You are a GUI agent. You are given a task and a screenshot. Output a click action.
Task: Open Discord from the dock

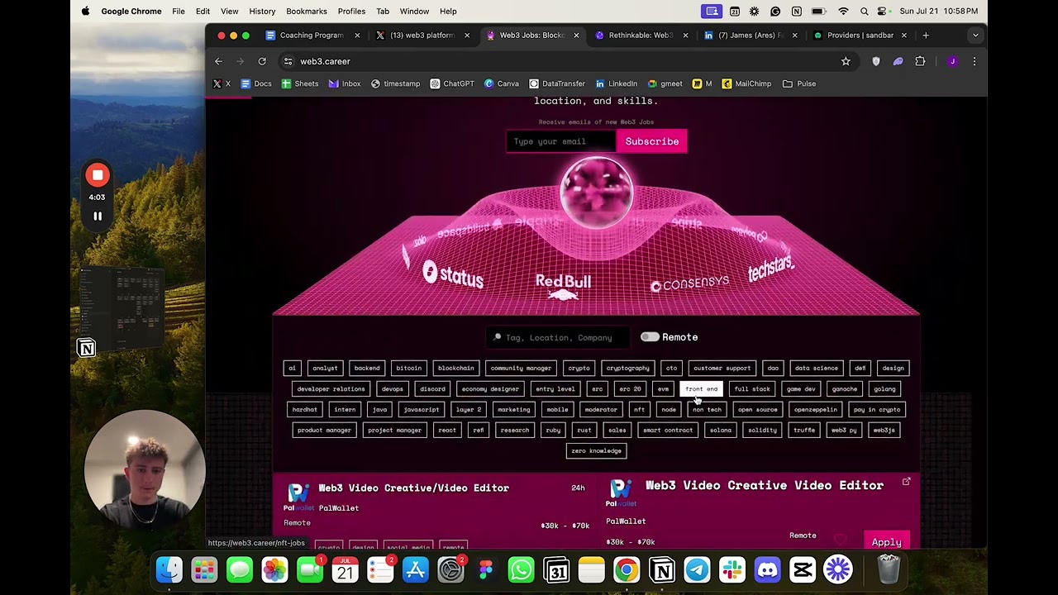(767, 570)
